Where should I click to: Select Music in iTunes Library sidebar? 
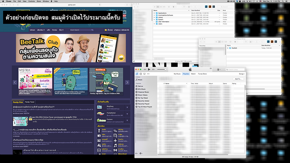(x=139, y=80)
